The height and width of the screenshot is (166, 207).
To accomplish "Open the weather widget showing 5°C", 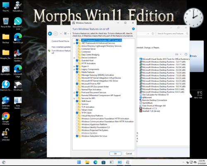I will pos(197,95).
